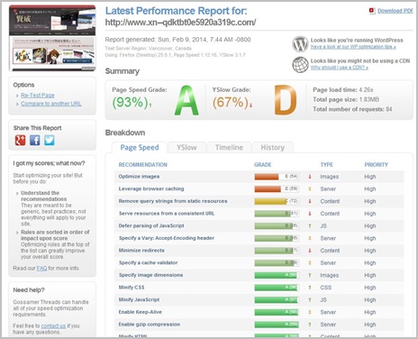Open the Page Speed tab
This screenshot has width=418, height=339.
[x=140, y=148]
